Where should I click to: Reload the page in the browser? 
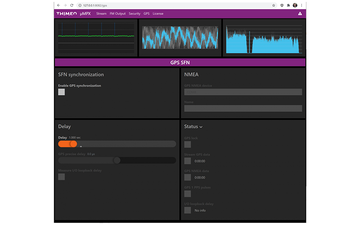(x=71, y=5)
